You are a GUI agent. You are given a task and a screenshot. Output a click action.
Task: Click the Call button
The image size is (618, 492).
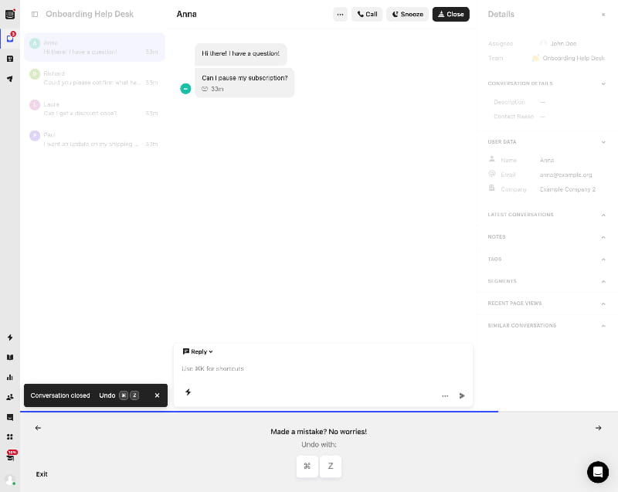pyautogui.click(x=367, y=14)
